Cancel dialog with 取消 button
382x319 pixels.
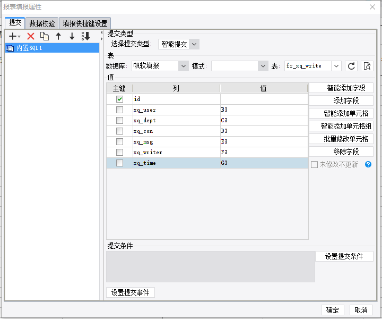[361, 310]
